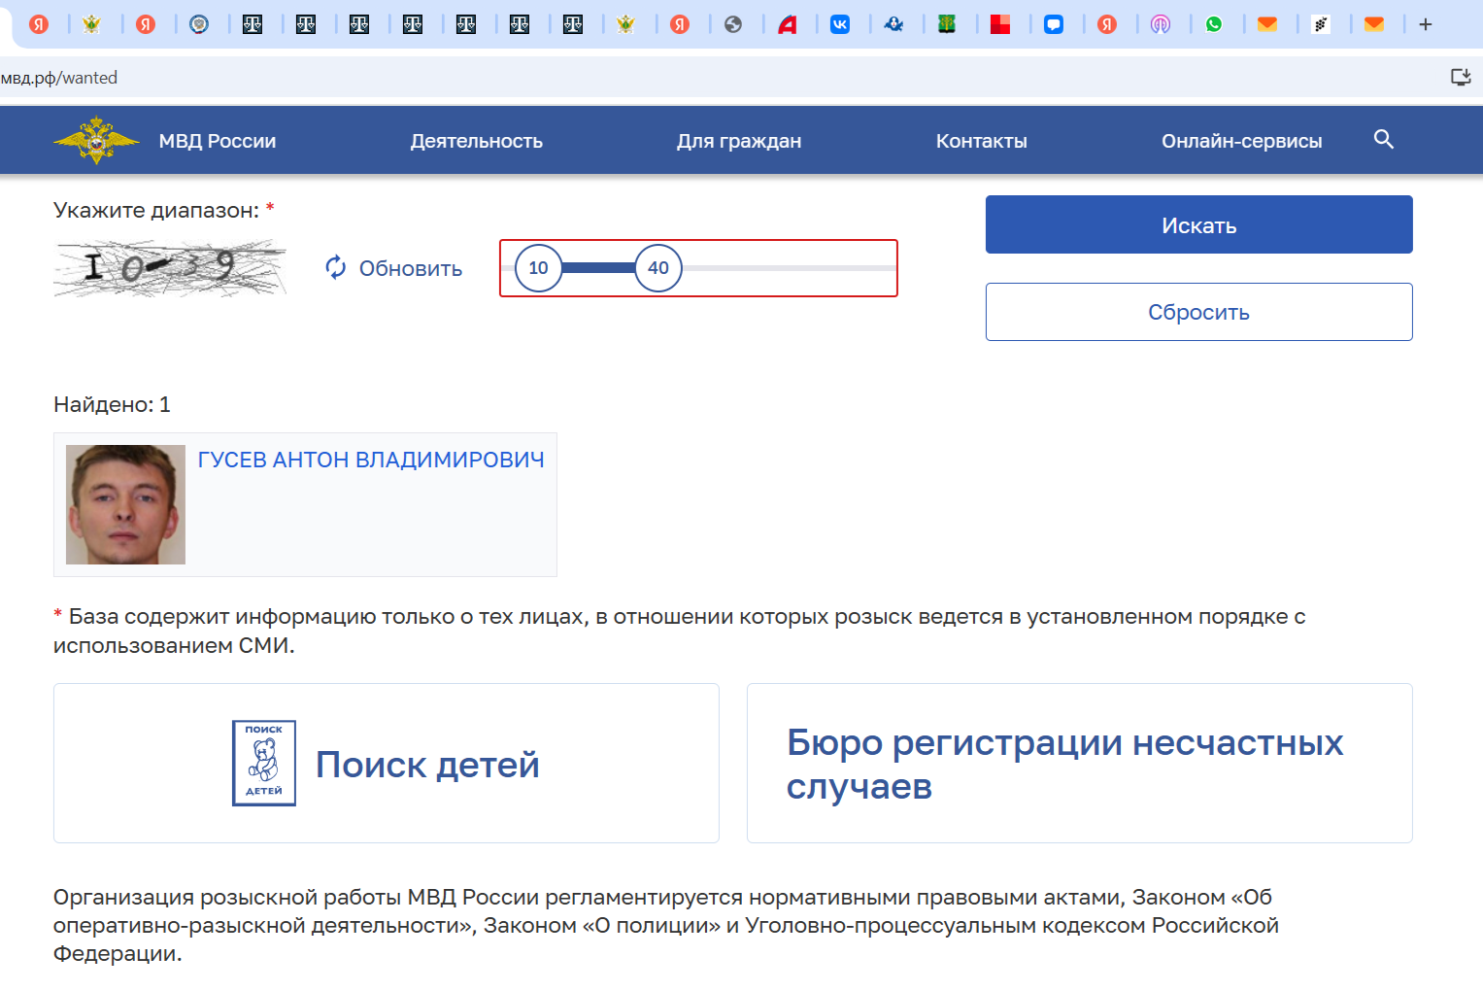1483x991 pixels.
Task: Click the range slider handle labeled 10
Action: [538, 268]
